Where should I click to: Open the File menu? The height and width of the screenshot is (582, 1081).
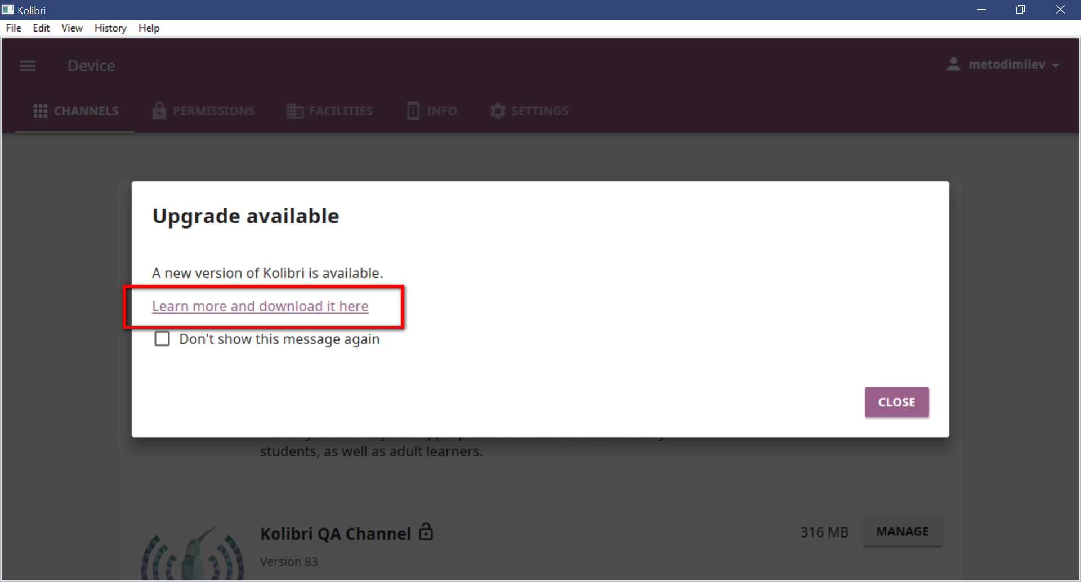click(x=14, y=28)
